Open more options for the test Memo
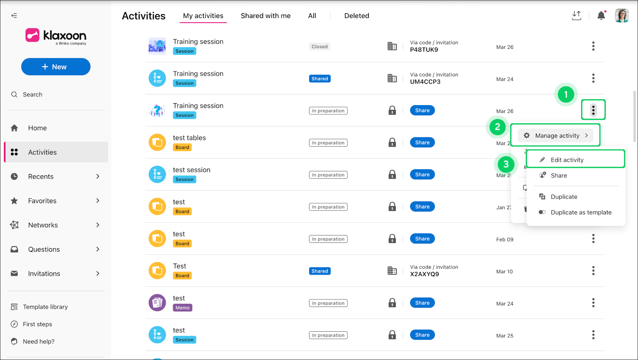The image size is (638, 360). pyautogui.click(x=593, y=303)
